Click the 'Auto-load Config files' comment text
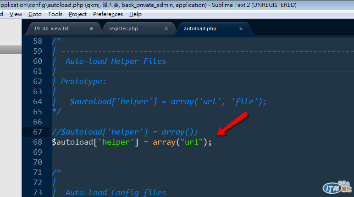 click(x=116, y=192)
